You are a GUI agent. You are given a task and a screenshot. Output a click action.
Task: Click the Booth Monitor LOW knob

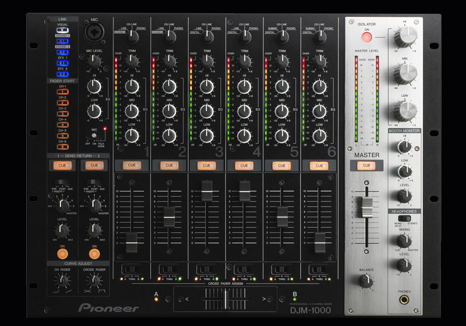(x=404, y=171)
